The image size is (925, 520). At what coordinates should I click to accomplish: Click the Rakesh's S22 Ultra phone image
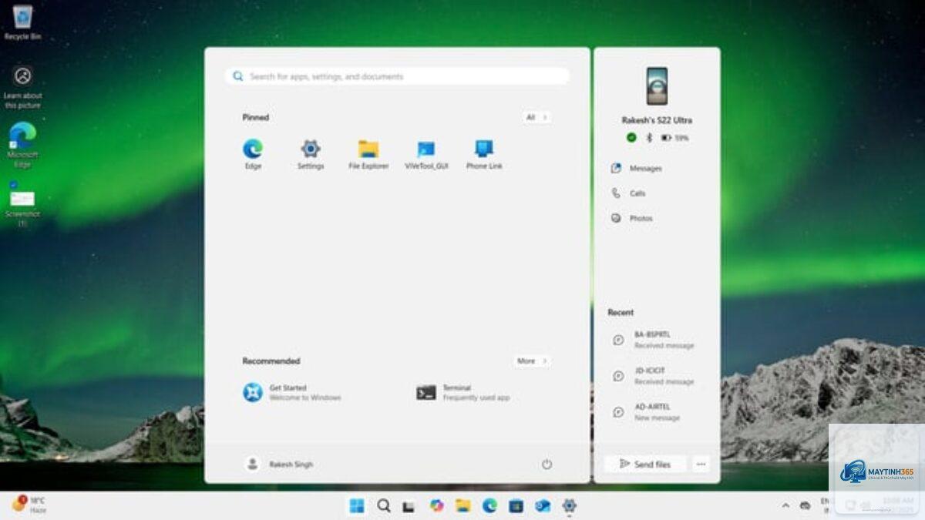coord(658,86)
